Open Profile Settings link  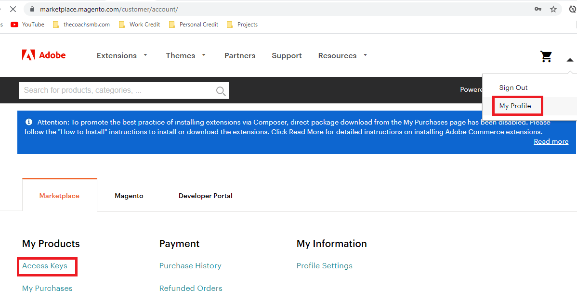pyautogui.click(x=325, y=266)
